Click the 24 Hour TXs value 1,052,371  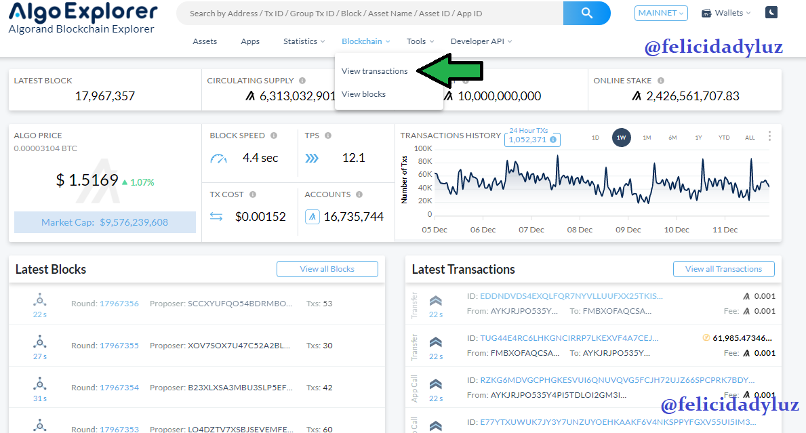527,140
